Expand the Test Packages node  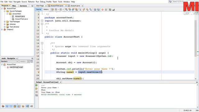point(5,21)
